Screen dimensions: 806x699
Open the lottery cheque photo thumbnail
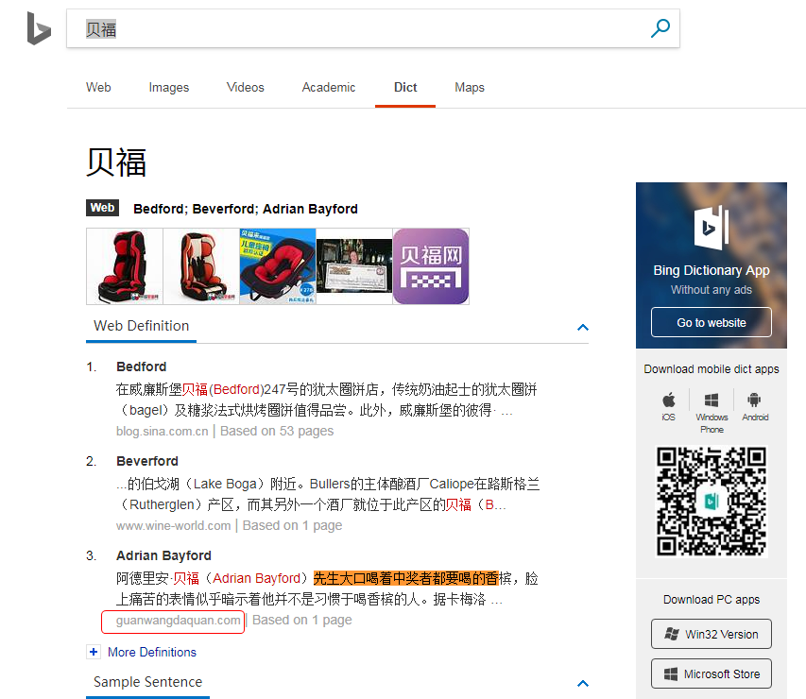(x=354, y=266)
